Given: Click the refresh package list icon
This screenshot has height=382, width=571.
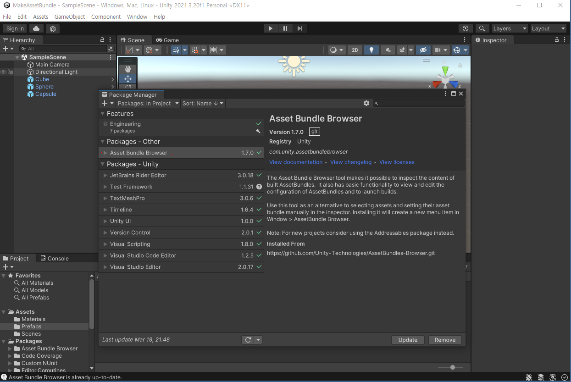Looking at the screenshot, I should coord(248,340).
